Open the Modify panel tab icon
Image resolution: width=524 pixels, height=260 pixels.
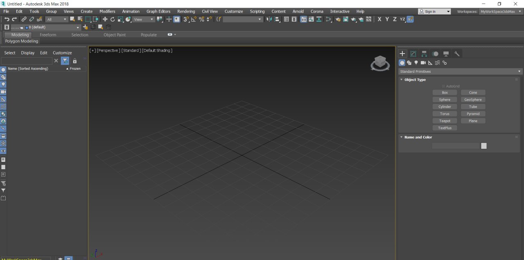point(413,54)
